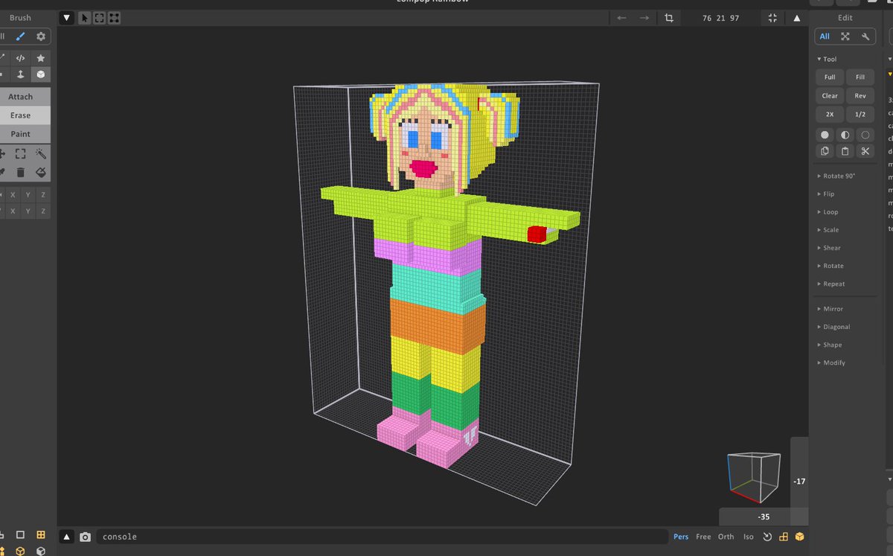Choose Paint brush mode
The image size is (893, 556).
pyautogui.click(x=21, y=134)
